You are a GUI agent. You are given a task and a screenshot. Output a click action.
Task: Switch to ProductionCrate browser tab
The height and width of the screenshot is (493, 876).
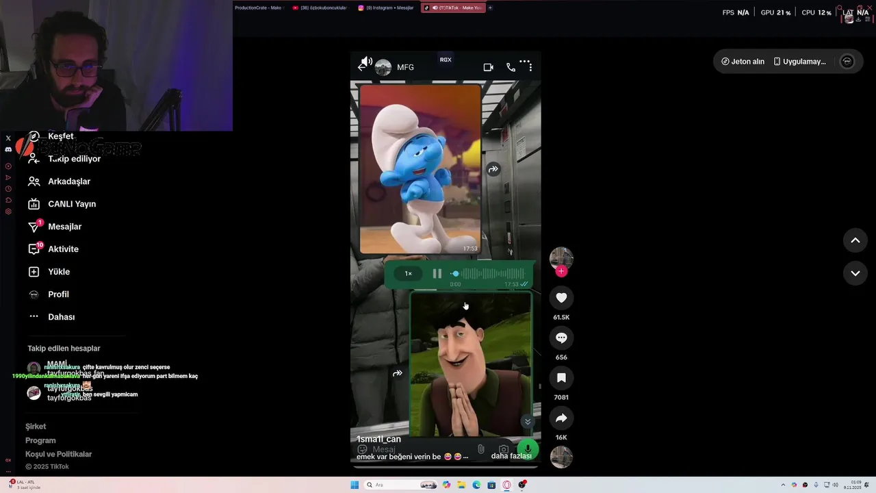[259, 8]
